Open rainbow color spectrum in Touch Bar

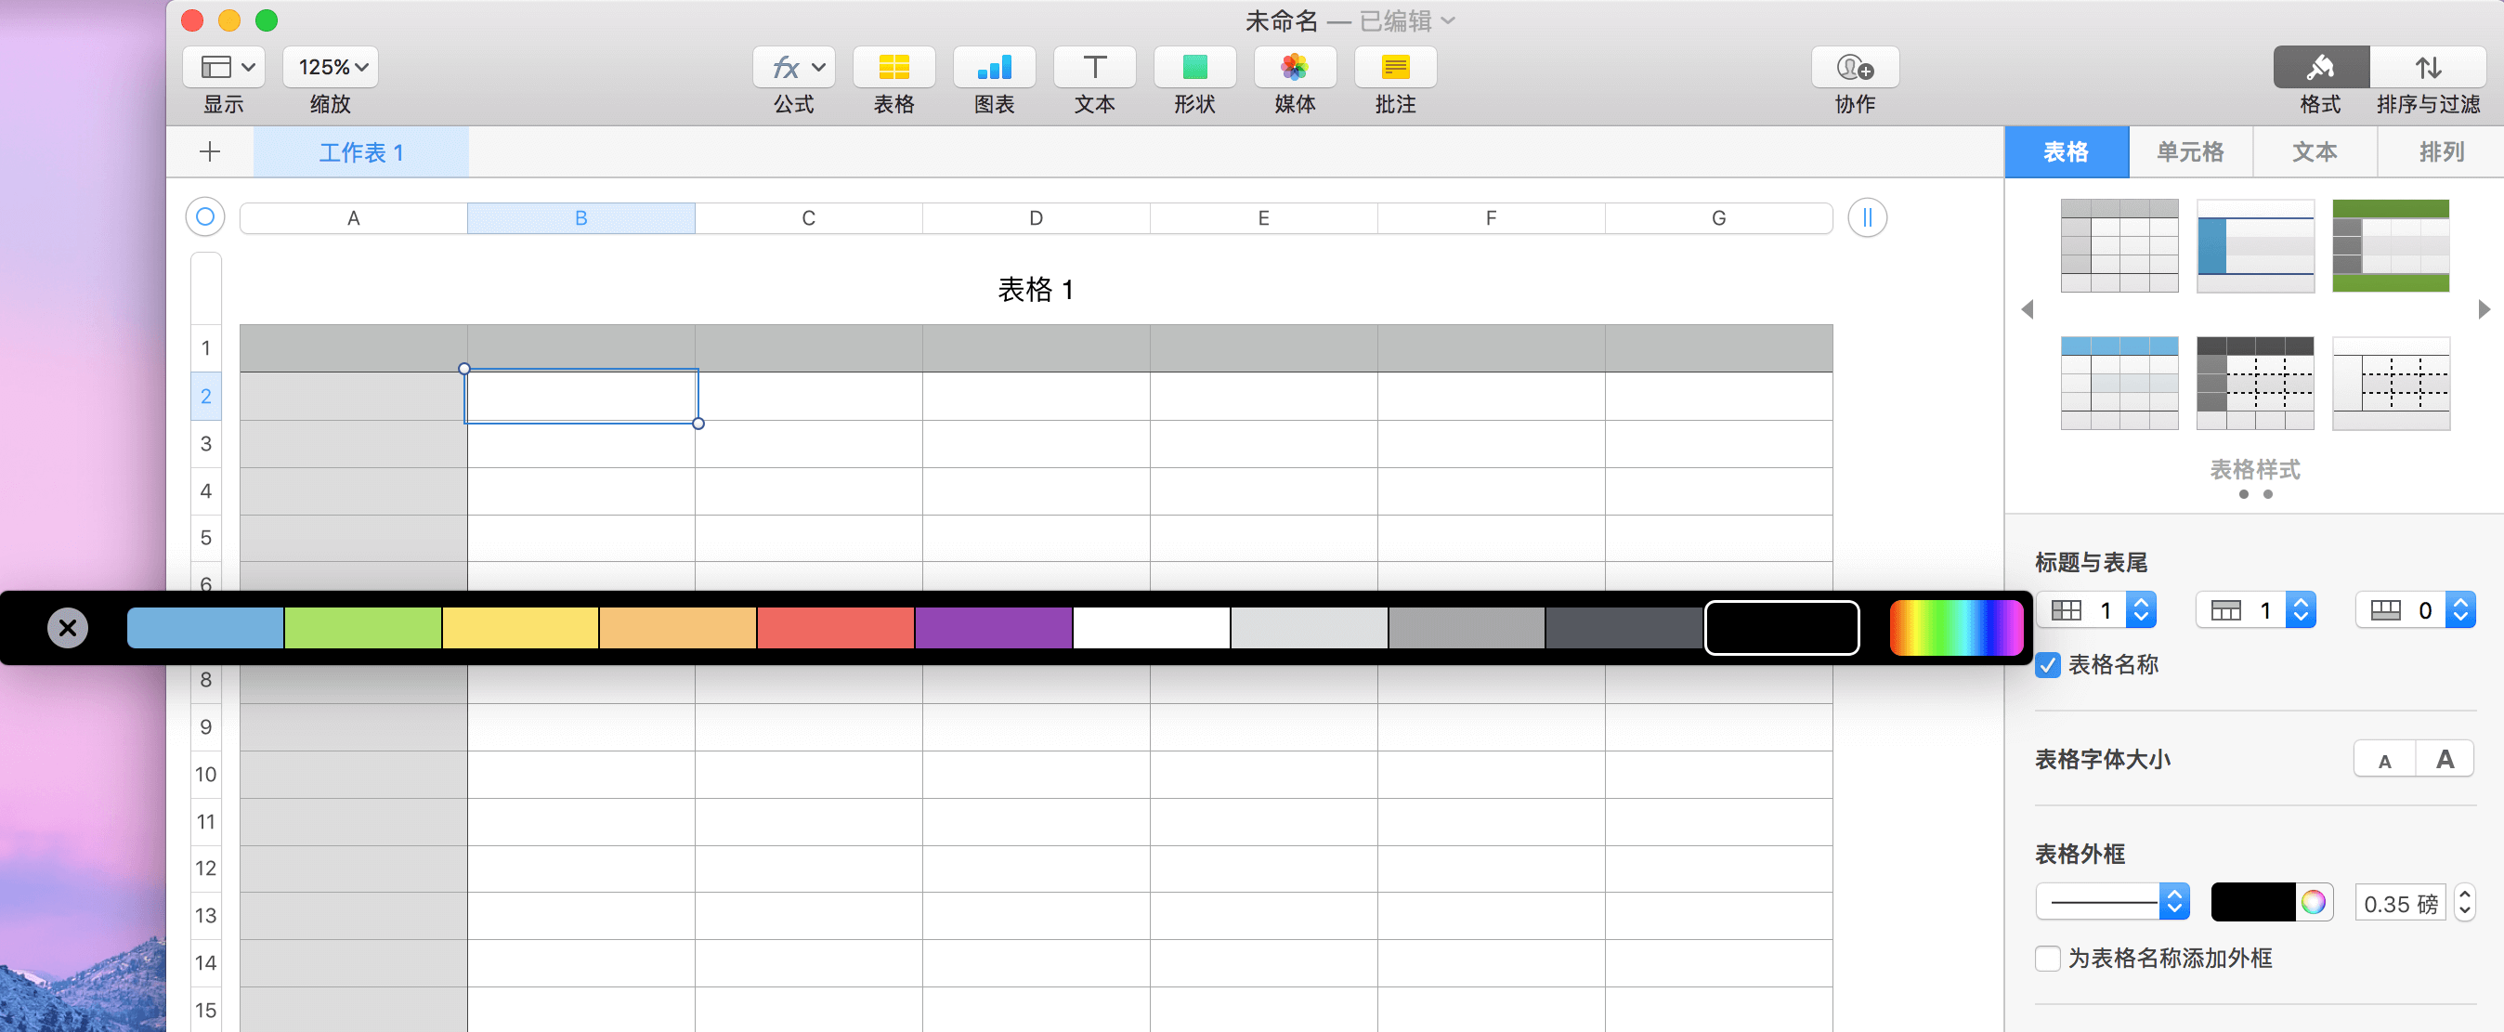coord(1956,628)
